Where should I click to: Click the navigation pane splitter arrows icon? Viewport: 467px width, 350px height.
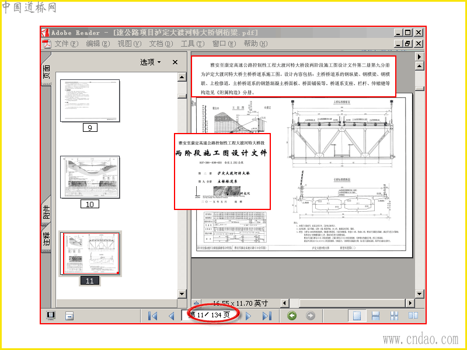coord(196,303)
